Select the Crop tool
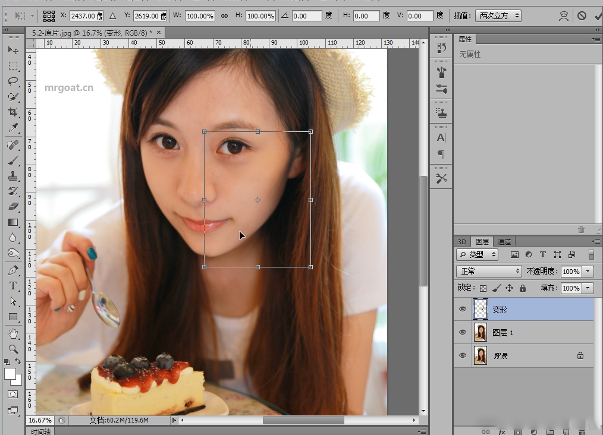This screenshot has width=603, height=435. click(x=13, y=112)
